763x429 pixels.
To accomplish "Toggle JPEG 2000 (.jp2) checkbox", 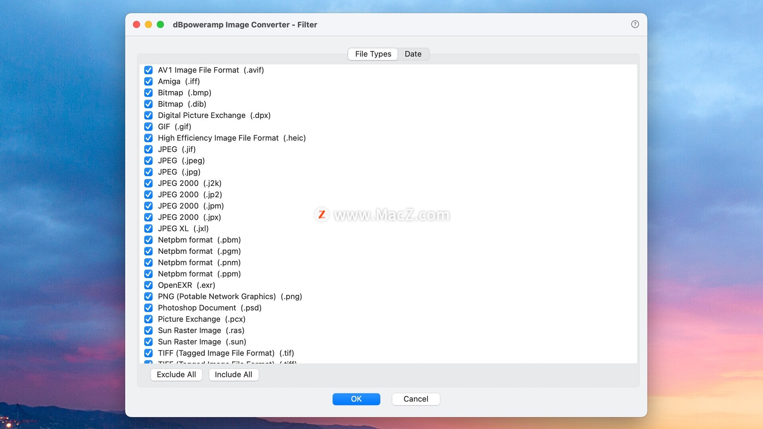I will click(148, 195).
